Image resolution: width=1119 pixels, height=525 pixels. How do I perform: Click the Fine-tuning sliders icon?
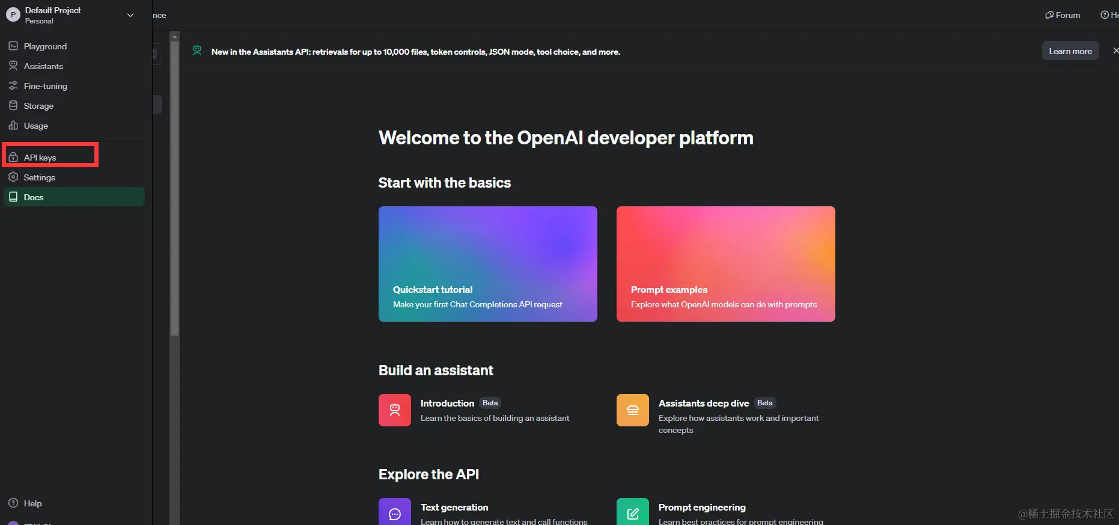click(x=13, y=85)
